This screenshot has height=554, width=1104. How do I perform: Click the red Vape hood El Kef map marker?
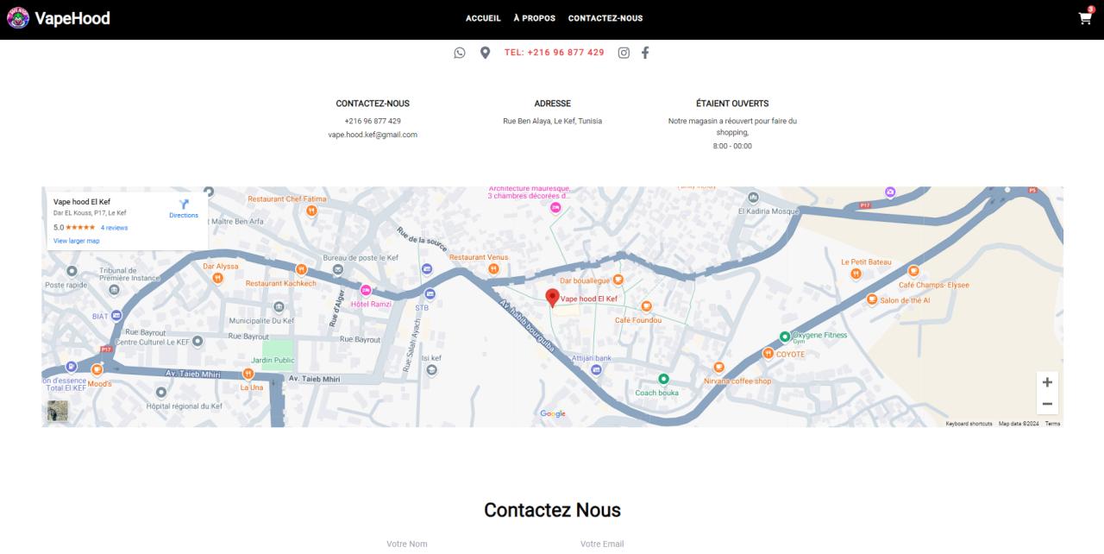click(x=552, y=298)
